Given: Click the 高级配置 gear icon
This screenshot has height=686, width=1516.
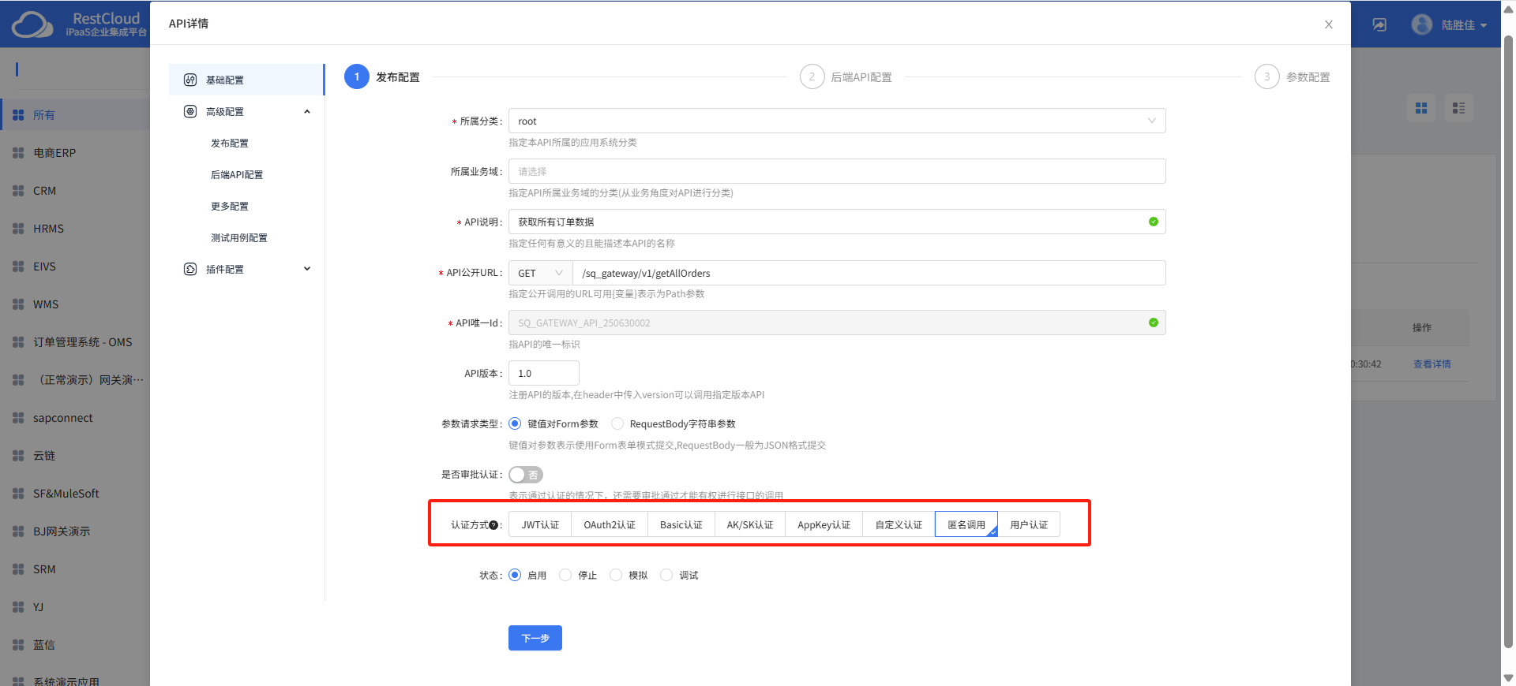Looking at the screenshot, I should point(190,111).
